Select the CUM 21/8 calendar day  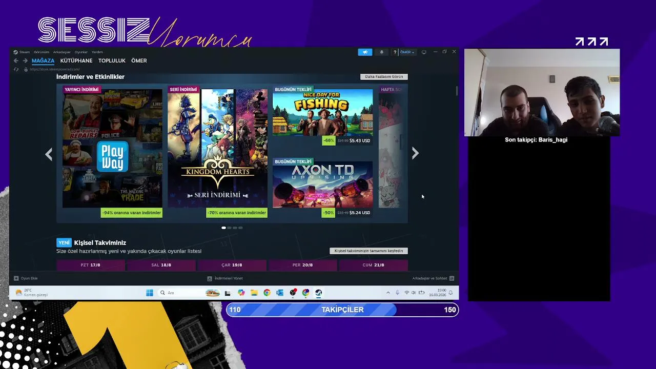(373, 265)
